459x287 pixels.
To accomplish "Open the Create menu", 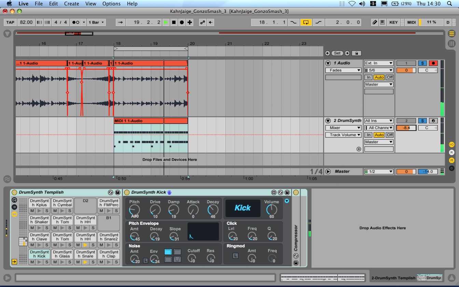I will click(72, 4).
